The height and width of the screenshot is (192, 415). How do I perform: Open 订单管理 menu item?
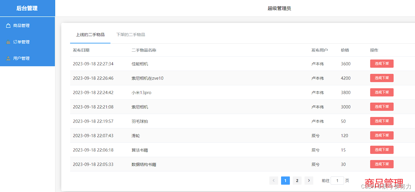pyautogui.click(x=27, y=42)
